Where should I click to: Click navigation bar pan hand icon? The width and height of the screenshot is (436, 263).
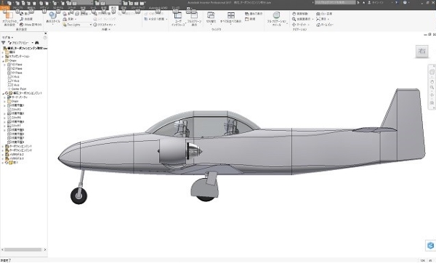click(432, 82)
